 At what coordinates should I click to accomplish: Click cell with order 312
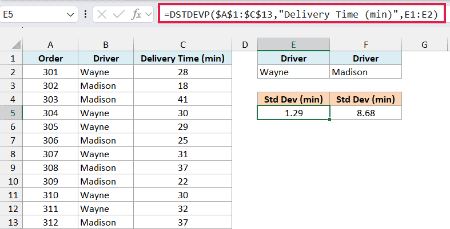click(50, 222)
